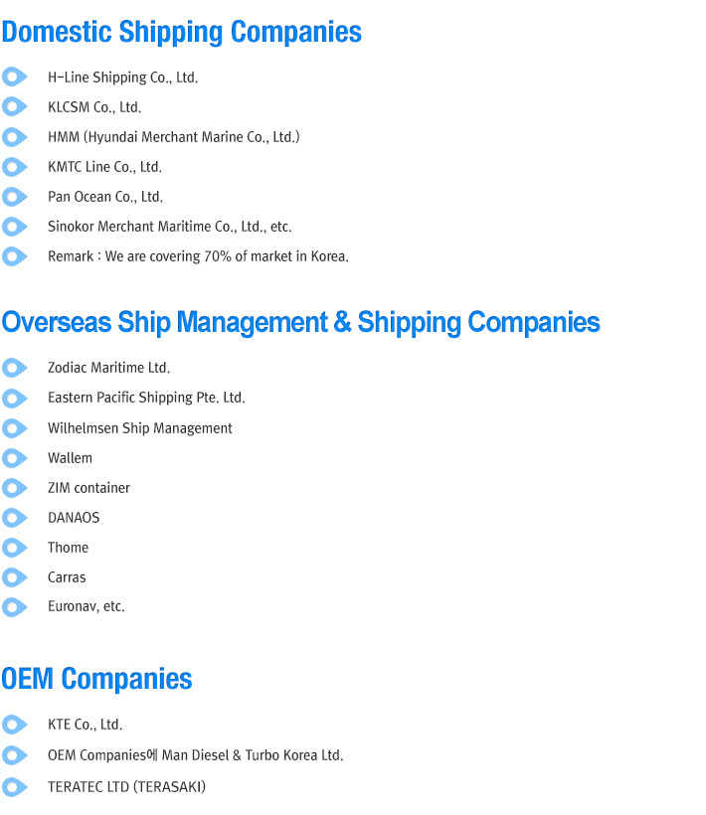Image resolution: width=706 pixels, height=815 pixels.
Task: Click ZIM container entry
Action: 88,488
